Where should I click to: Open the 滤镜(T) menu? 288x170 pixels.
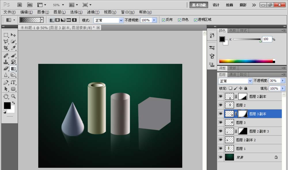point(93,12)
